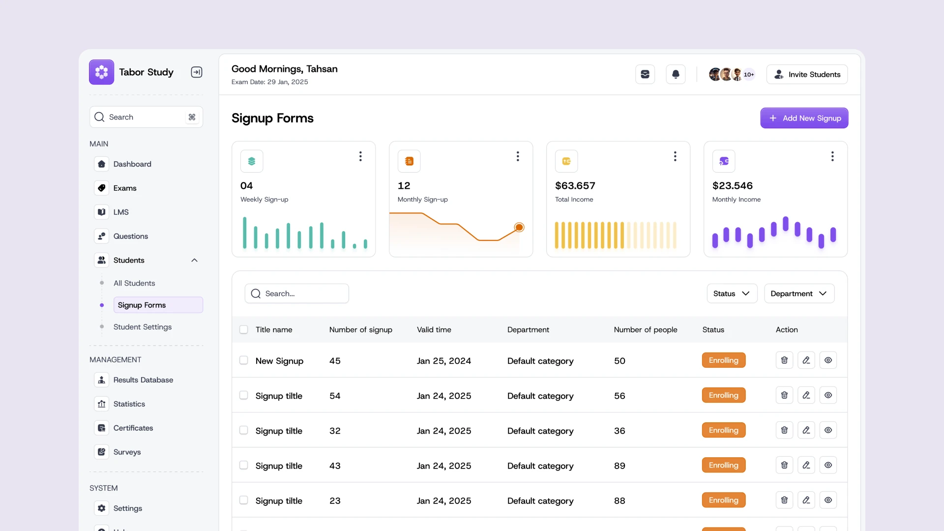Image resolution: width=944 pixels, height=531 pixels.
Task: Delete the signup row with 32 signups
Action: 784,430
